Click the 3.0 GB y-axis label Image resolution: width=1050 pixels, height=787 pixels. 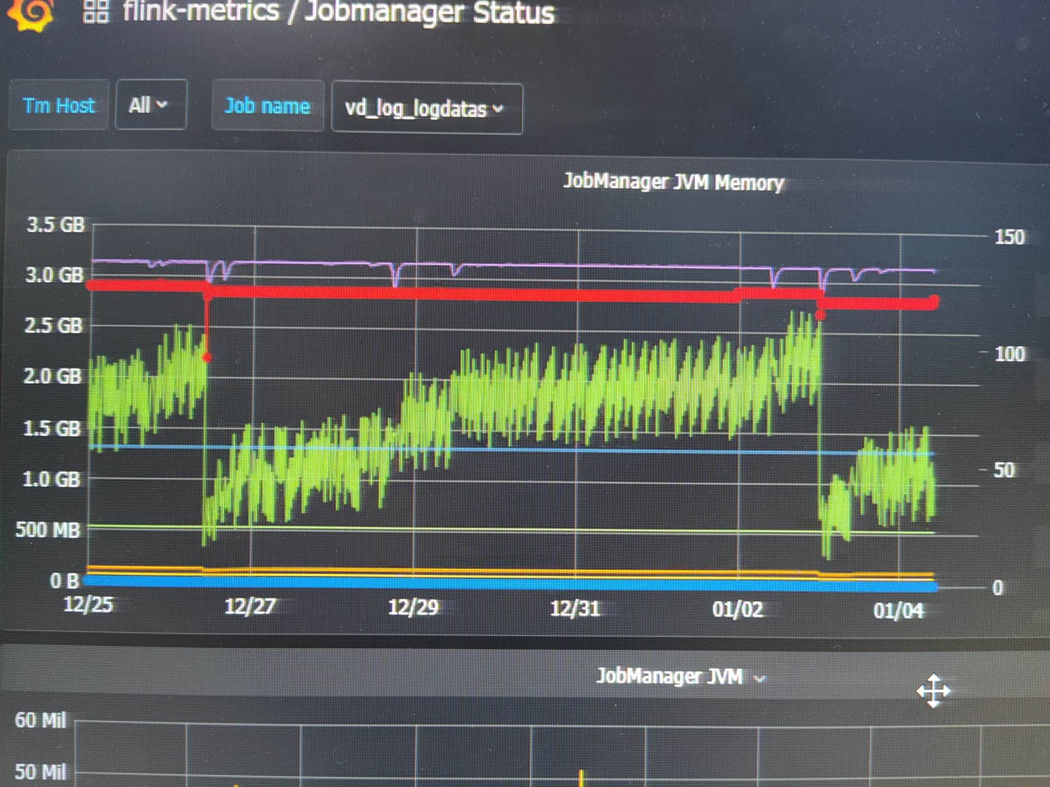[x=55, y=275]
